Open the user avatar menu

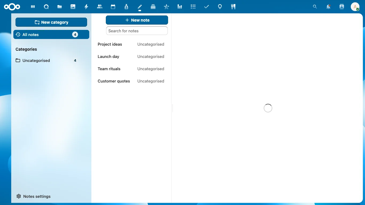(355, 7)
